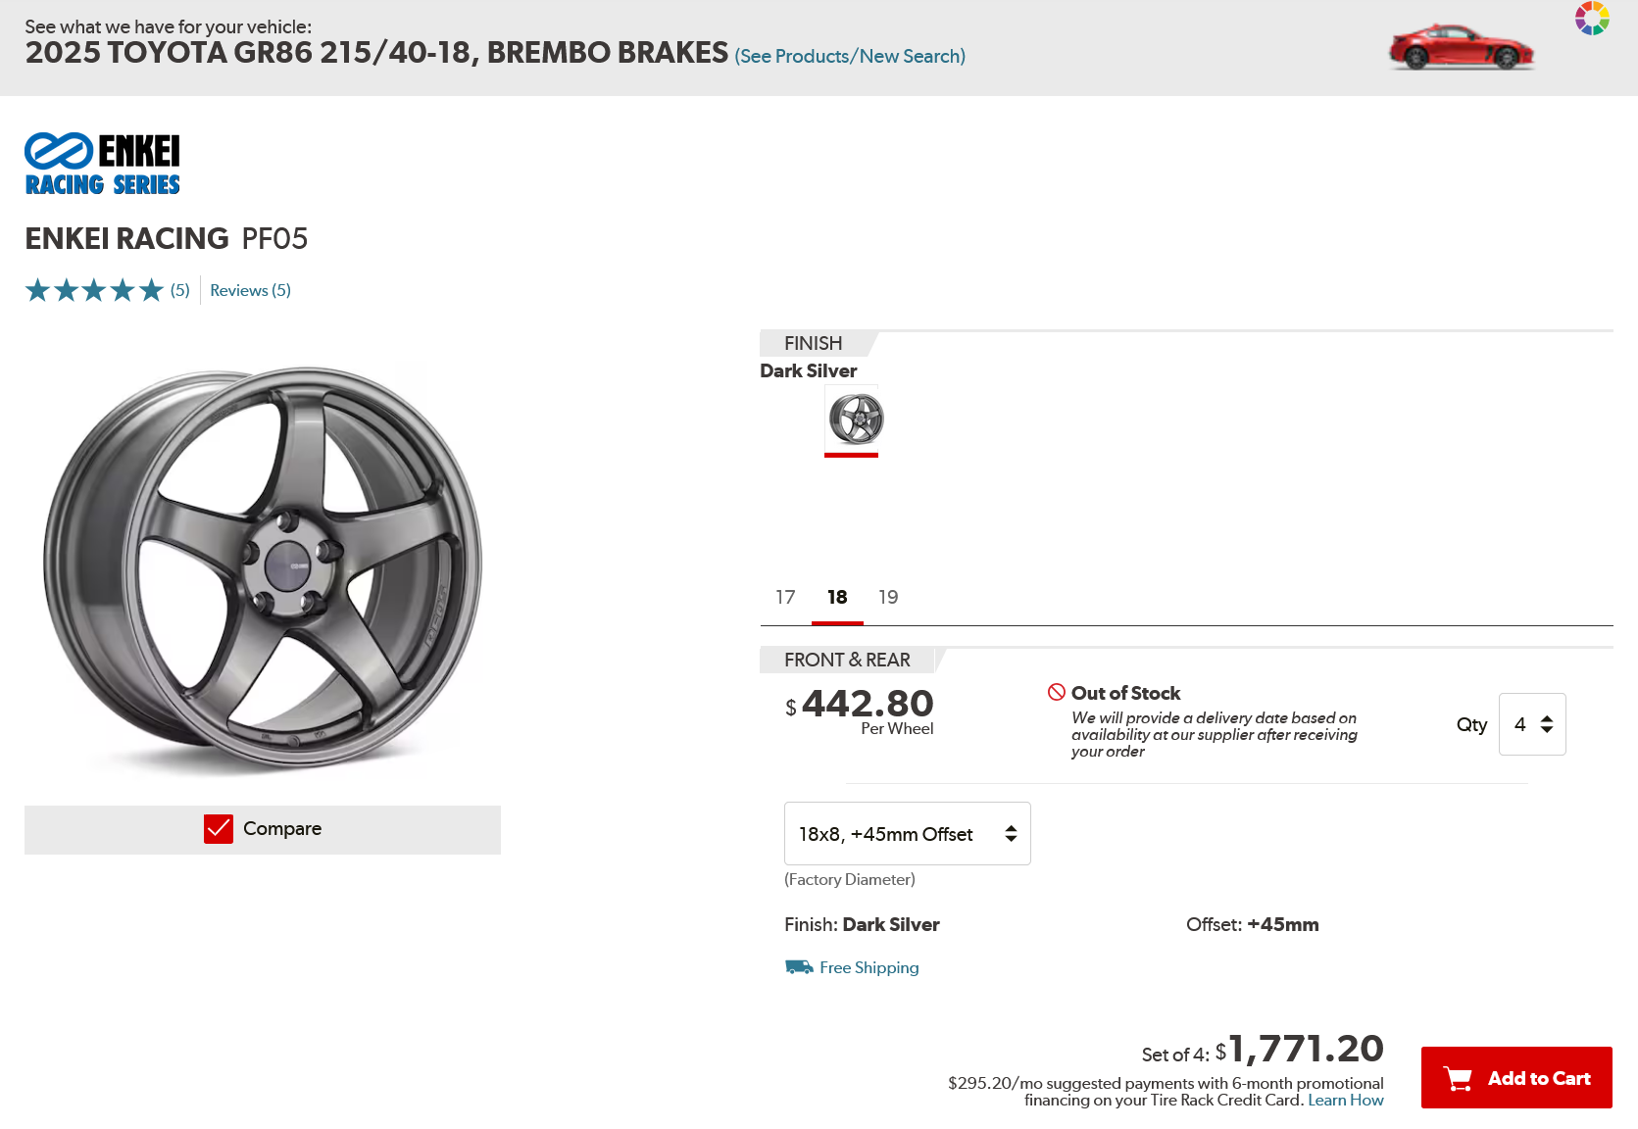Click the shopping cart icon in Add to Cart
Screen dimensions: 1638x1129
coord(1459,1079)
